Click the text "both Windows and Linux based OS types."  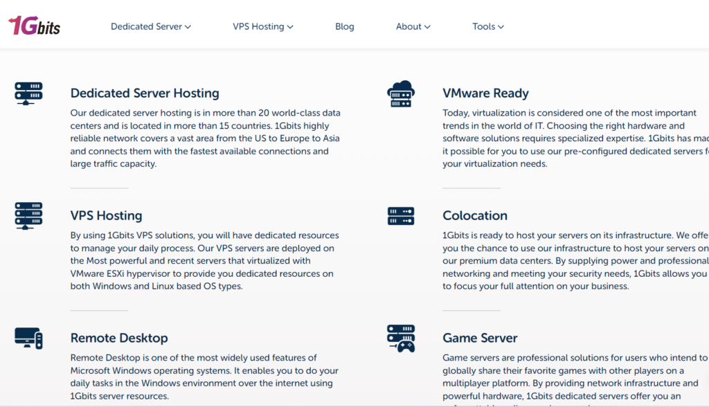[156, 287]
